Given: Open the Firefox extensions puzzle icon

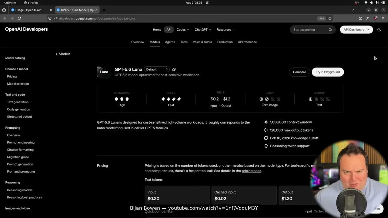Looking at the screenshot, I should point(368,18).
